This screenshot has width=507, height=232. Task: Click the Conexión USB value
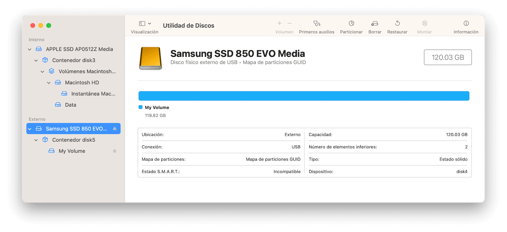point(296,147)
